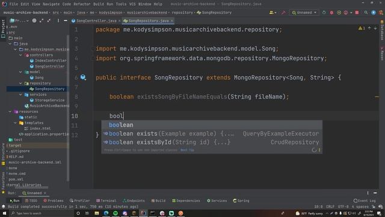This screenshot has height=217, width=385.
Task: Select pom.xml in project tree
Action: (x=16, y=180)
